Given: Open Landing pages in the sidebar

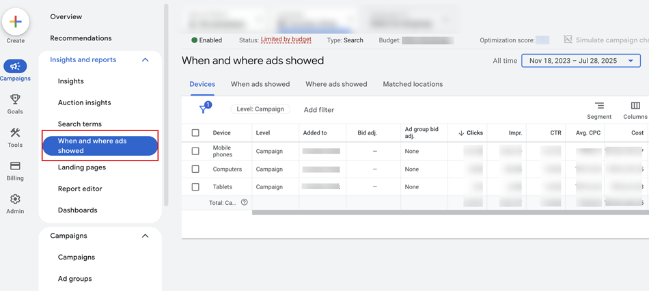Looking at the screenshot, I should (x=81, y=167).
